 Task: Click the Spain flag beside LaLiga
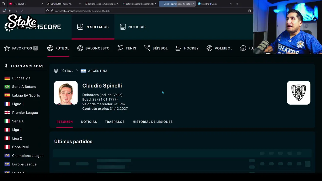[7, 95]
